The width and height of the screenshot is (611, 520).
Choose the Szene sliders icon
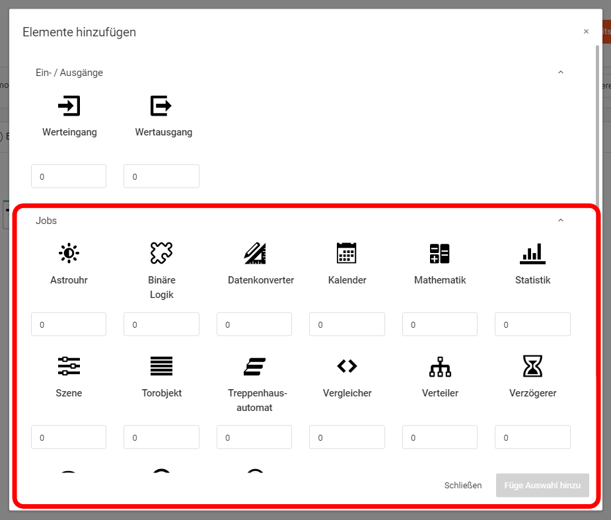tap(69, 365)
